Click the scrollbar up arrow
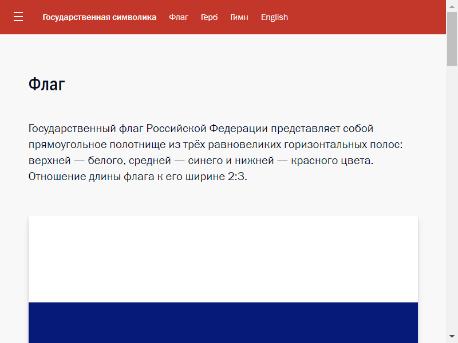Image resolution: width=458 pixels, height=343 pixels. pos(452,5)
